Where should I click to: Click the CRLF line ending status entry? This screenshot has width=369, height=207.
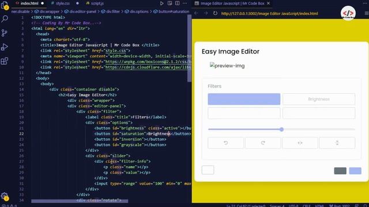[x=306, y=206]
